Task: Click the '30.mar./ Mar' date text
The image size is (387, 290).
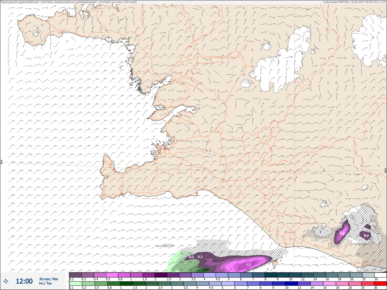Action: pyautogui.click(x=48, y=279)
